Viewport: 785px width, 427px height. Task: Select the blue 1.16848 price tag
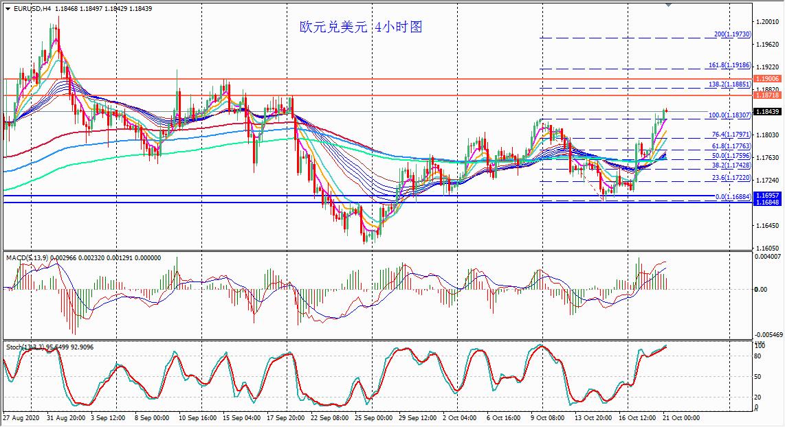(x=767, y=203)
